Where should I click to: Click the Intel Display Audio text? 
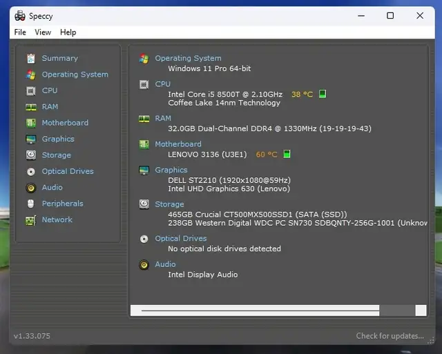(x=202, y=275)
